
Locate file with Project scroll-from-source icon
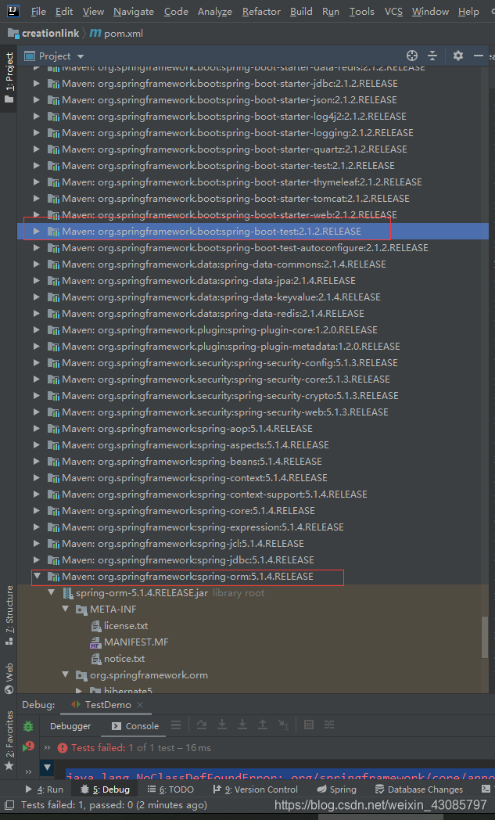coord(412,56)
